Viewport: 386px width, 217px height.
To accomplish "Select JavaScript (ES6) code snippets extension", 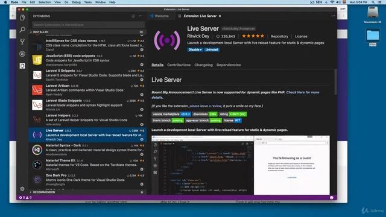I will pos(87,60).
